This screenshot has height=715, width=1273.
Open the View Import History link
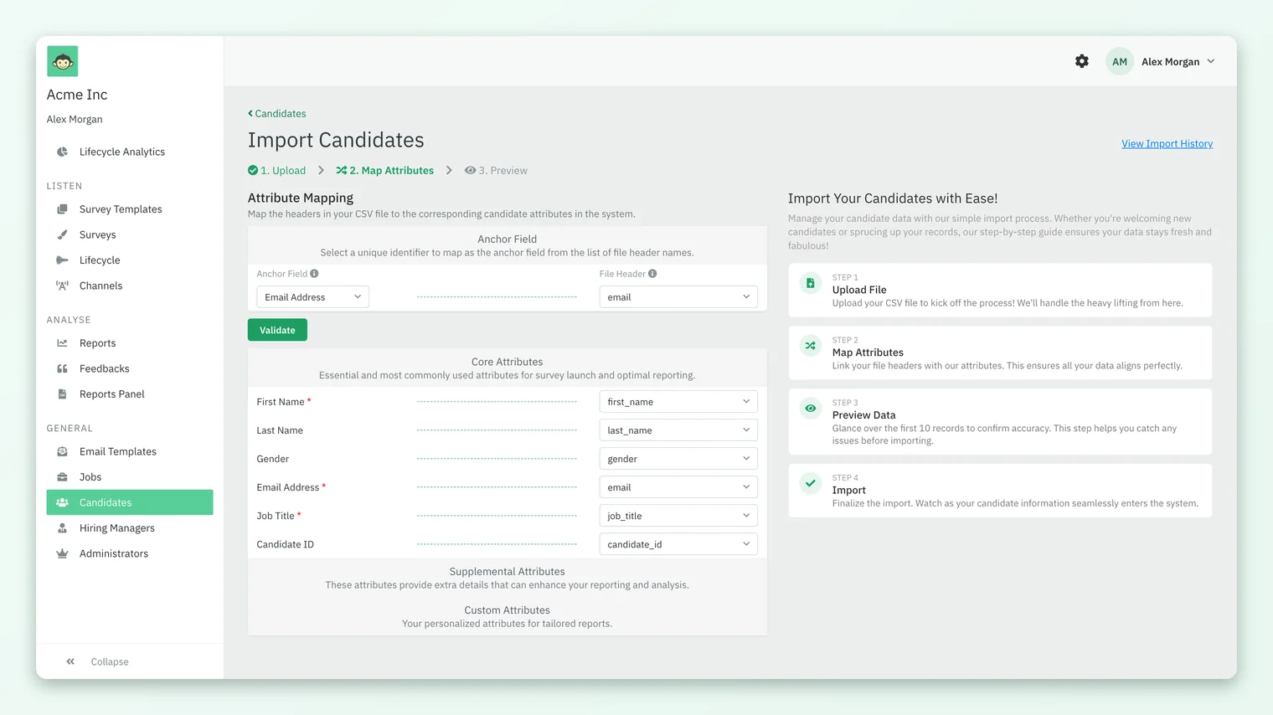point(1167,144)
